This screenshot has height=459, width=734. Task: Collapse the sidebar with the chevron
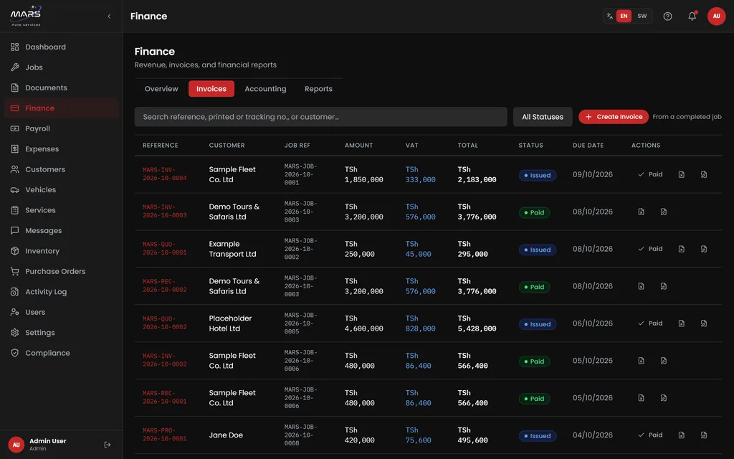tap(109, 16)
